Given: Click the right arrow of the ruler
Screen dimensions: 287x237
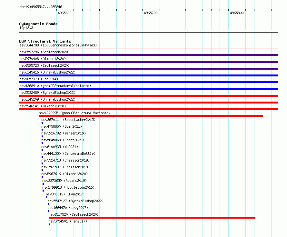Looking at the screenshot, I should pos(277,10).
